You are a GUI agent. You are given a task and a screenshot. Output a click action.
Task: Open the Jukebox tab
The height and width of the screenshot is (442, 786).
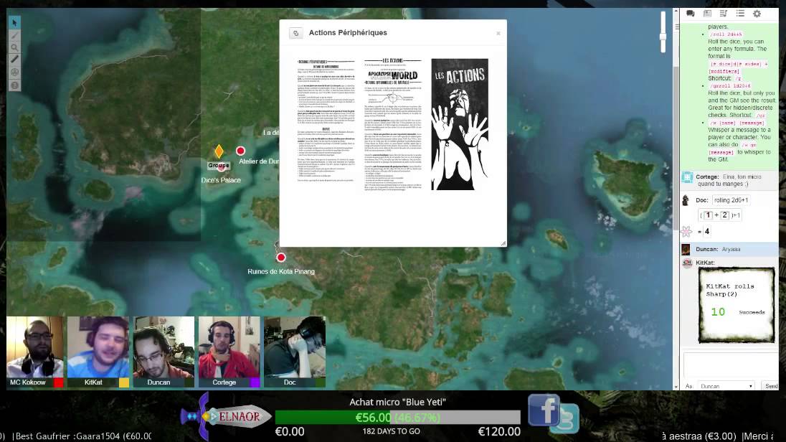click(724, 14)
